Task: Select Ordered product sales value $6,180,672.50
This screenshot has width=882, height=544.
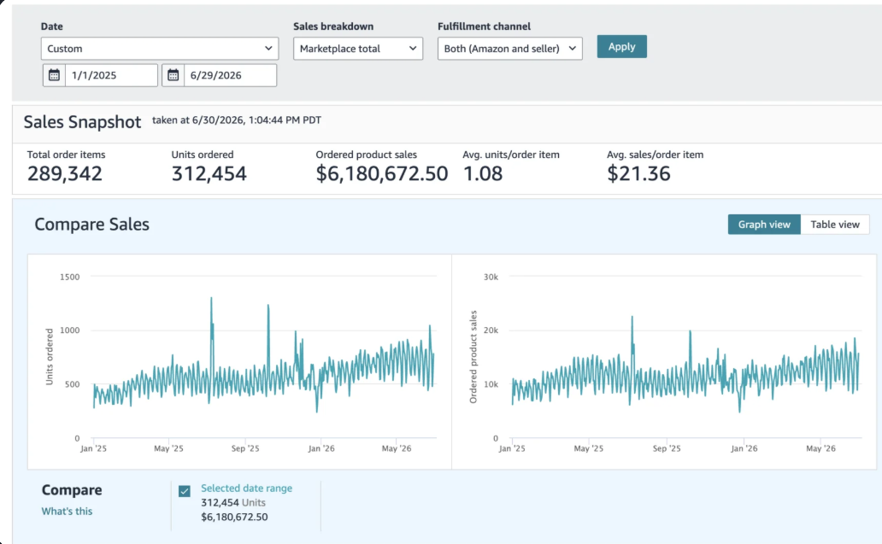Action: (x=382, y=173)
